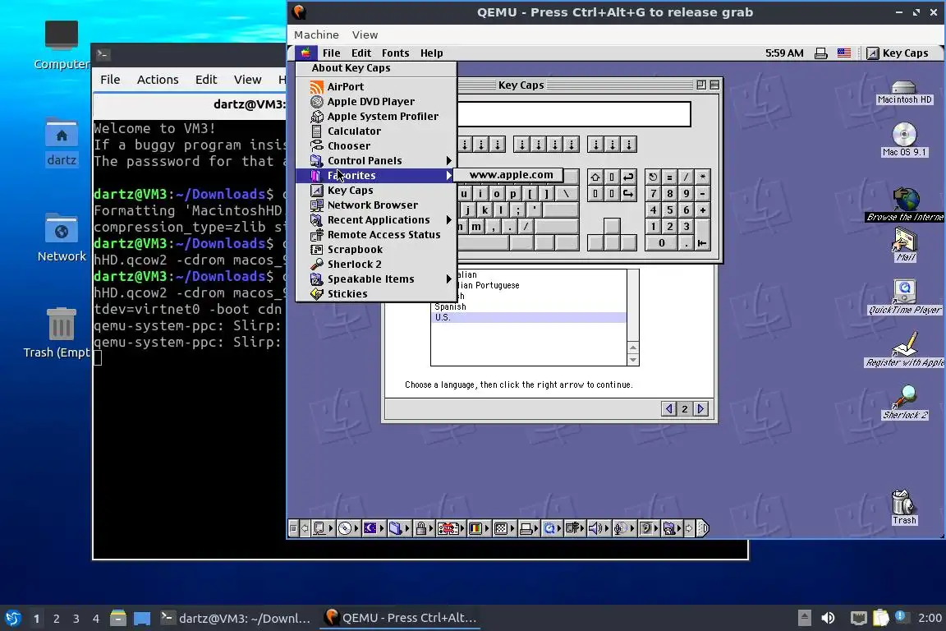Viewport: 946px width, 631px height.
Task: Open terminal Actions menu
Action: click(x=158, y=80)
